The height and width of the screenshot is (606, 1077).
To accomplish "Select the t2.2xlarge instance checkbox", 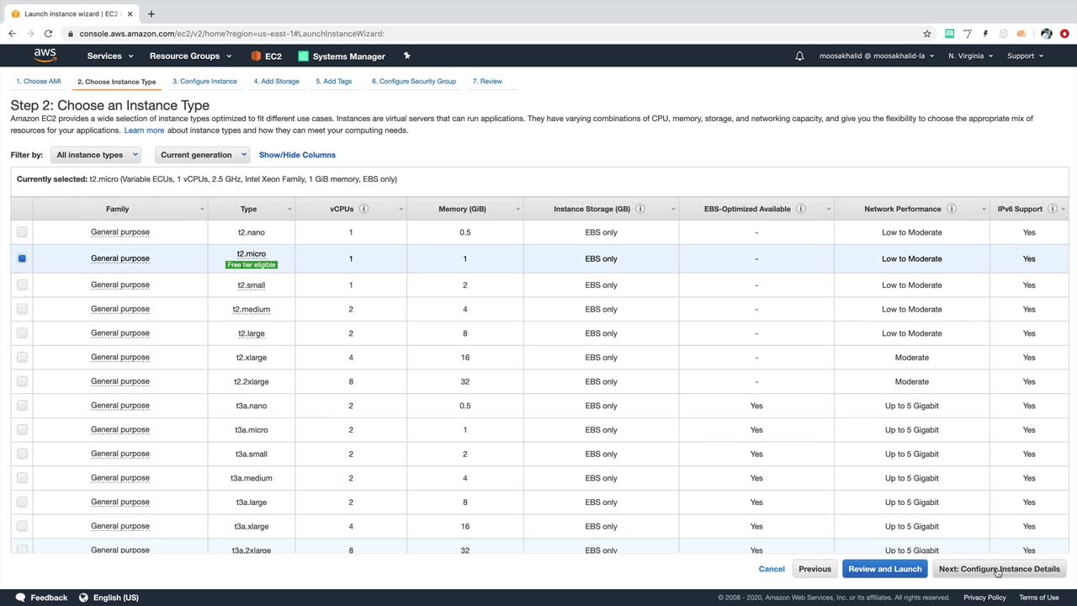I will (22, 381).
